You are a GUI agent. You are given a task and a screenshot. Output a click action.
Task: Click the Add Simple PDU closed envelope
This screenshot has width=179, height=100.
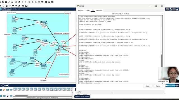pyautogui.click(x=23, y=6)
